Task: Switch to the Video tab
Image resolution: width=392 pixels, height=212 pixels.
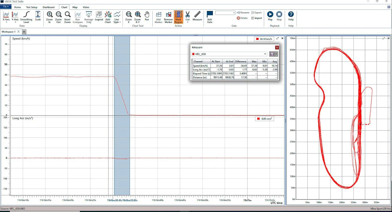Action: 86,7
